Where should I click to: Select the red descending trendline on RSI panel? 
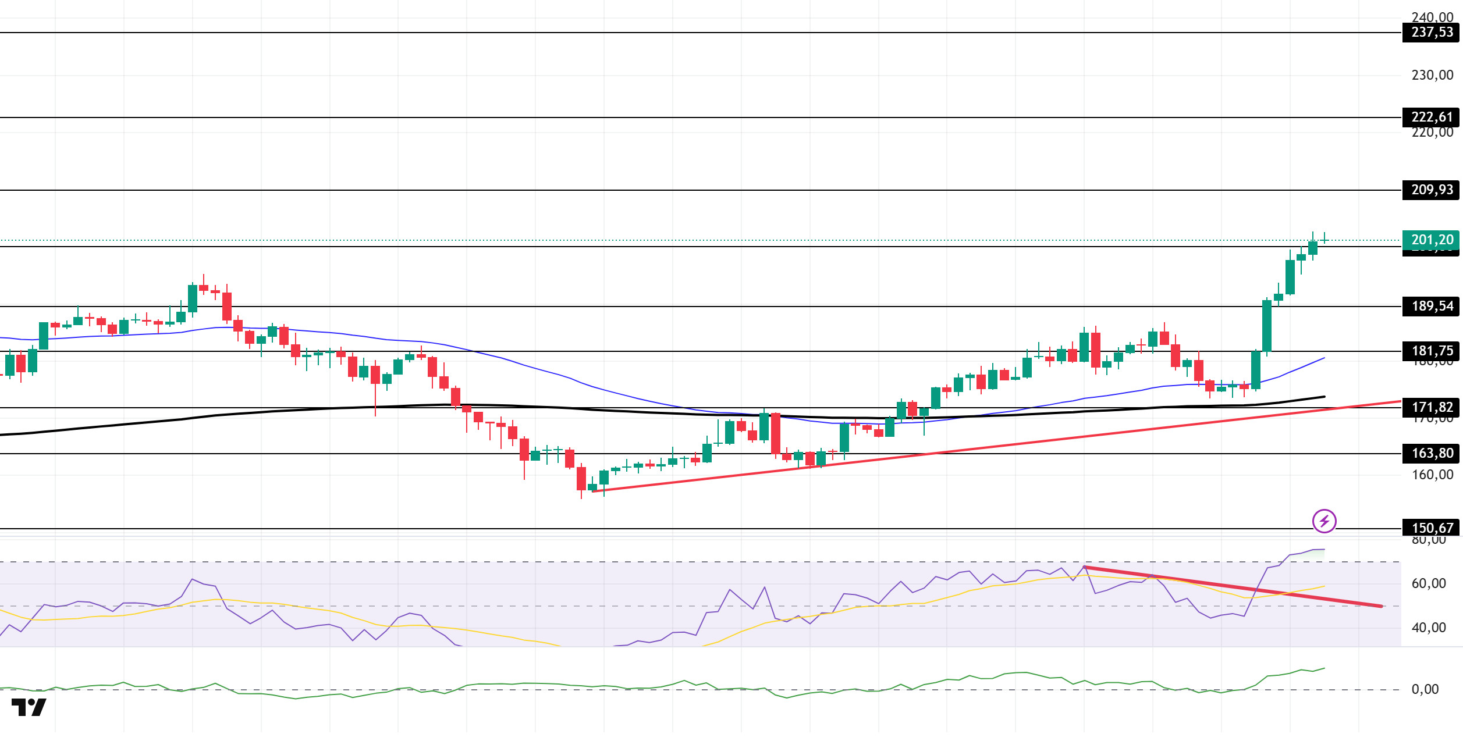tap(1233, 587)
